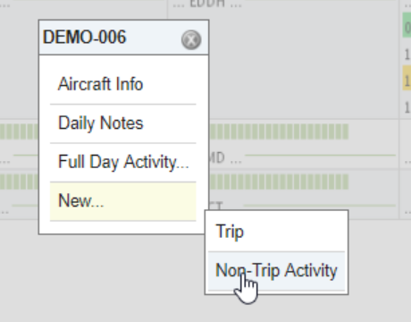Select the green striped bar left of New...
Viewport: 411px width, 322px height.
tap(19, 182)
